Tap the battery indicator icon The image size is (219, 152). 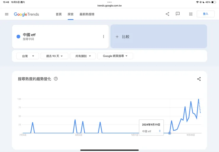[x=214, y=2]
